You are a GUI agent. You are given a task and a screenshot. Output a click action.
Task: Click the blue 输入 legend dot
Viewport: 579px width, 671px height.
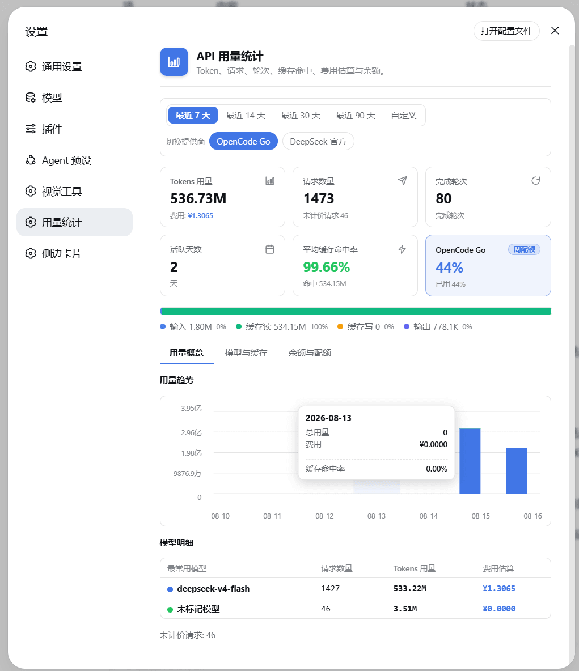[x=163, y=326]
